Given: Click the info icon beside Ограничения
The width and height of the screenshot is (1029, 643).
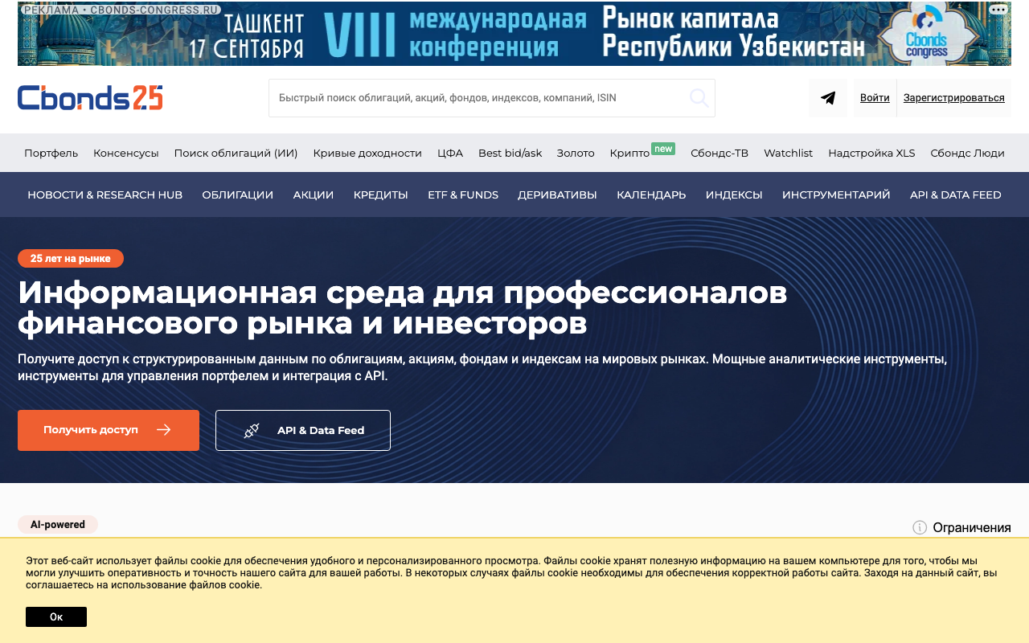Looking at the screenshot, I should (x=920, y=527).
